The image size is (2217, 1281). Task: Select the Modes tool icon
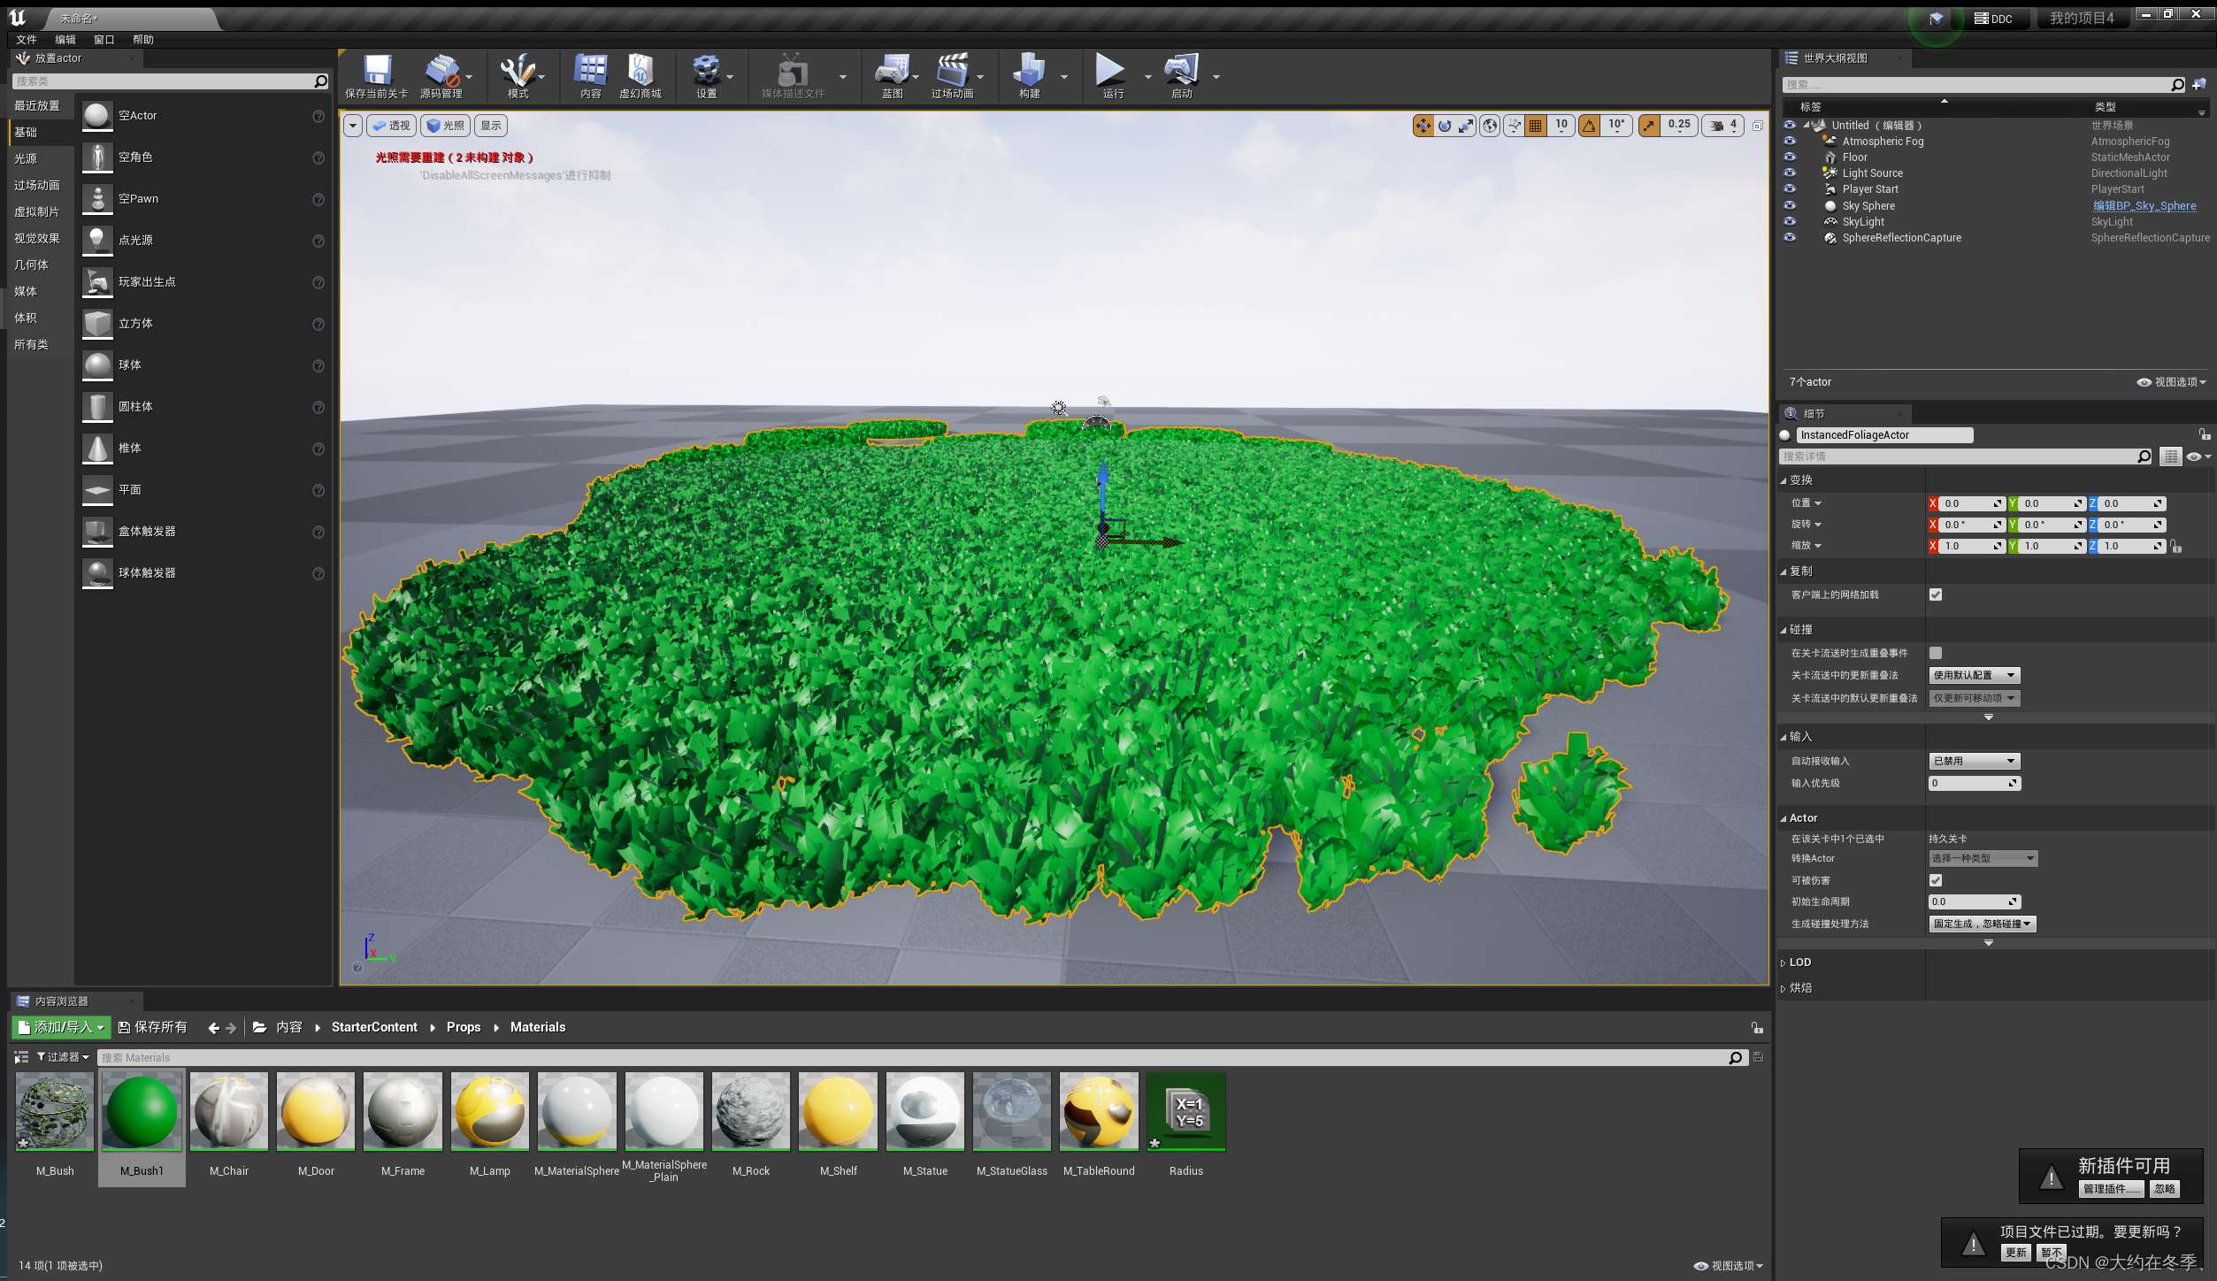(x=518, y=72)
